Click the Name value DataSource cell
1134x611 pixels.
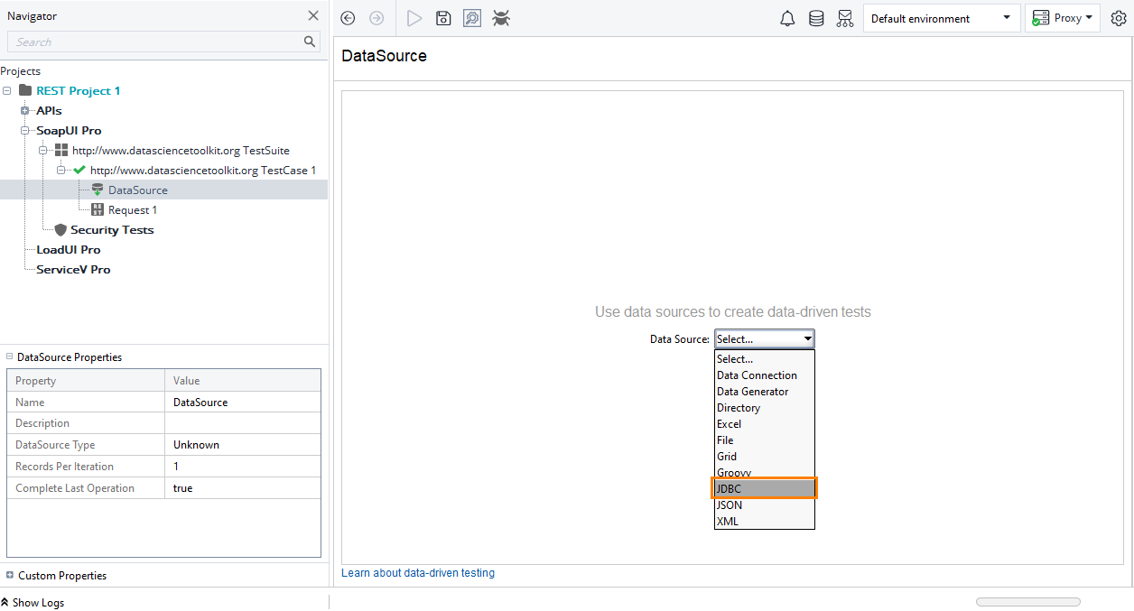243,402
